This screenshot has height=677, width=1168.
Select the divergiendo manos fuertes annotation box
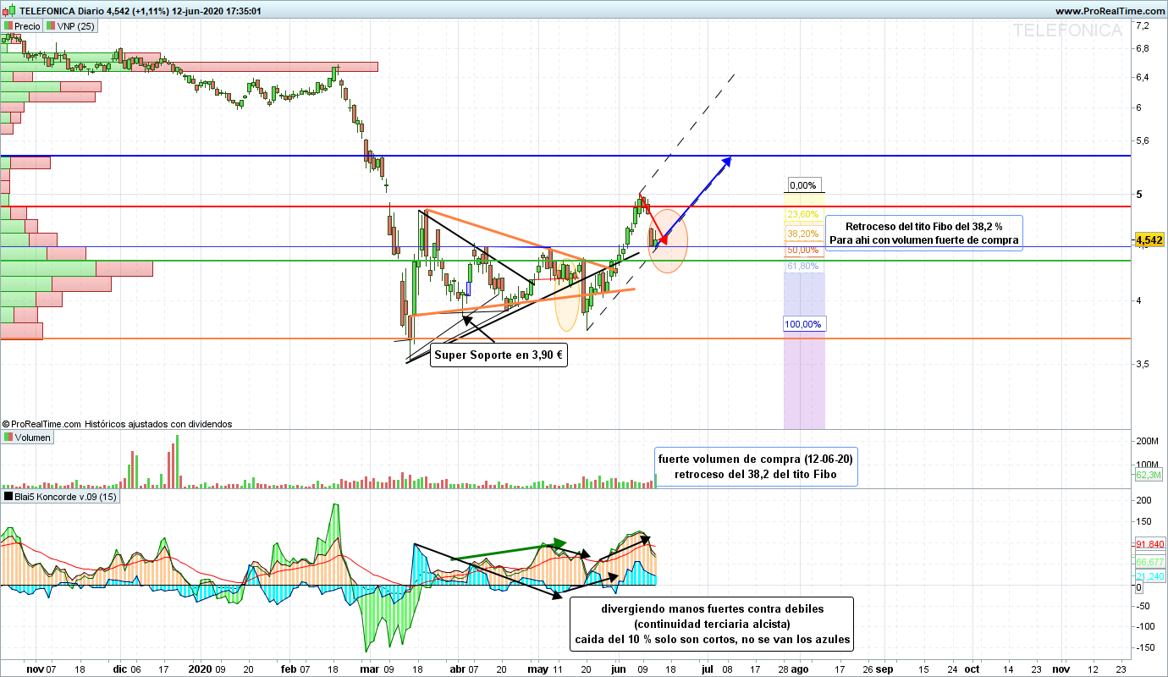711,624
